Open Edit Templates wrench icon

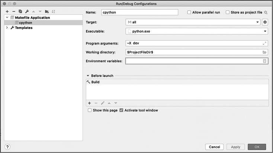pyautogui.click(x=27, y=11)
